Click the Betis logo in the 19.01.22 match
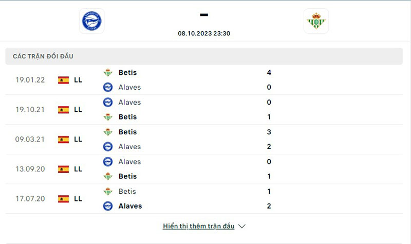The image size is (411, 244). [x=108, y=73]
